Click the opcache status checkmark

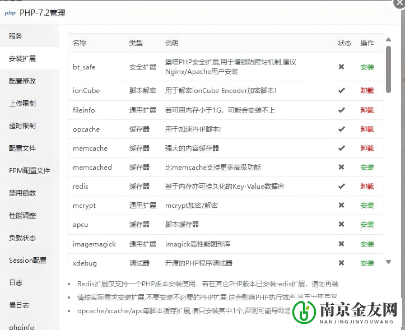(x=342, y=129)
